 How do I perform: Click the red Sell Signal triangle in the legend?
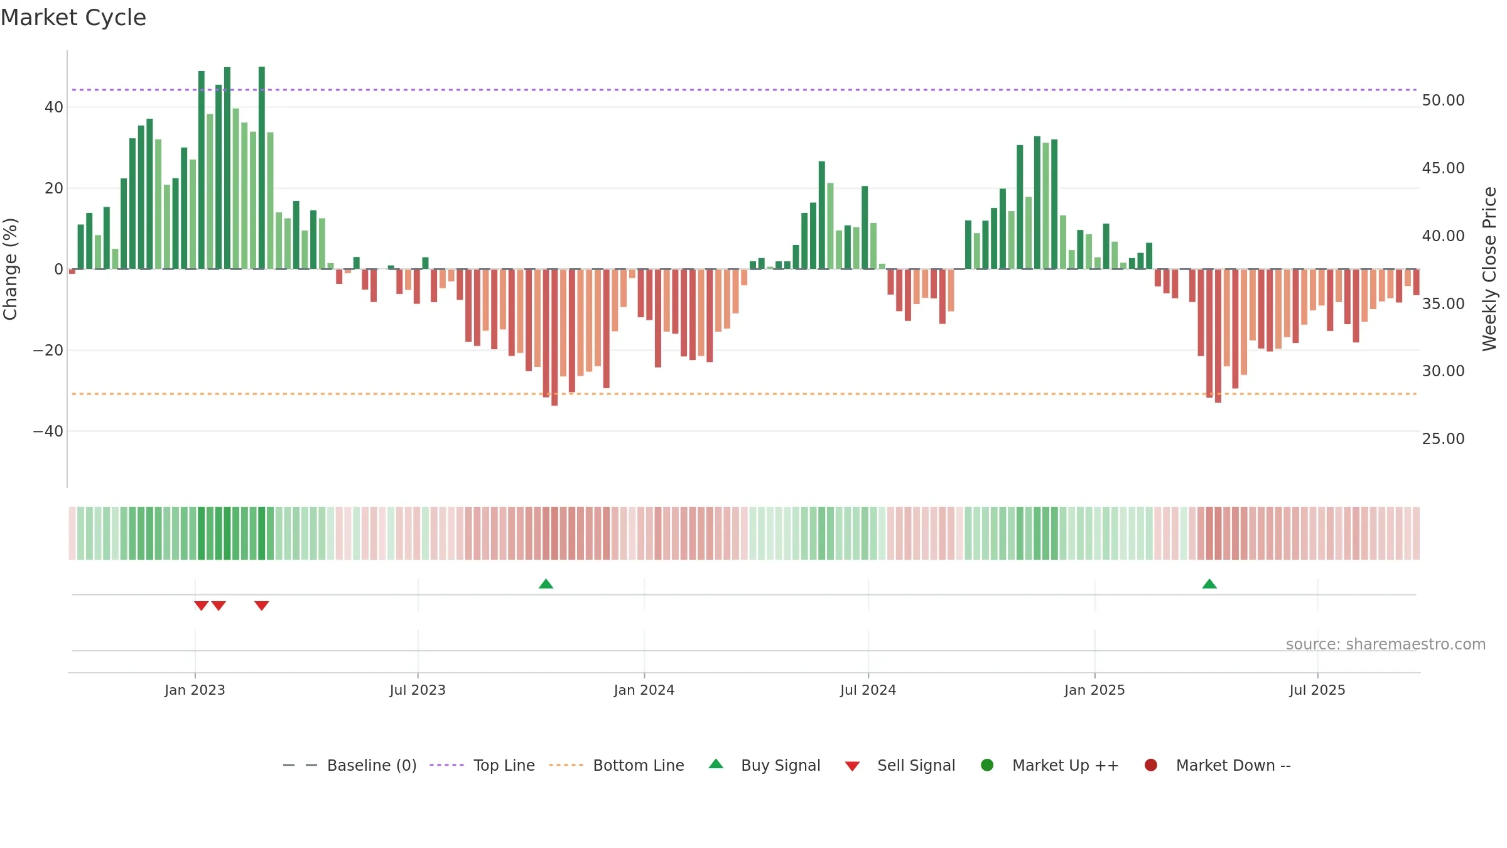852,766
